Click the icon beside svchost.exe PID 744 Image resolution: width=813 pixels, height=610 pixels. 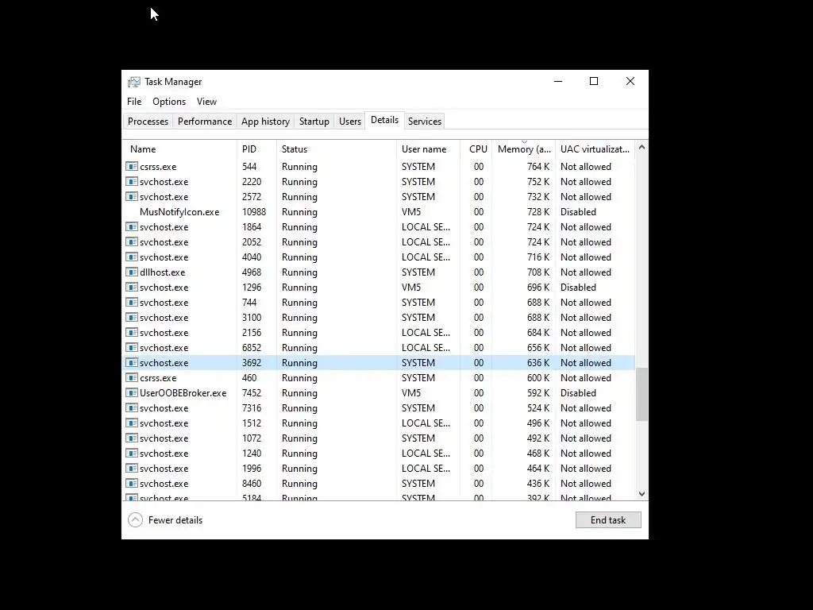(x=132, y=302)
